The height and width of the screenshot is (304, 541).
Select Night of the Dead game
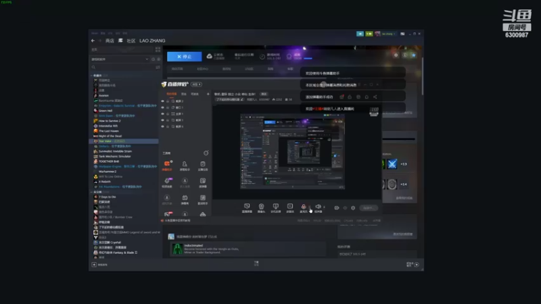pyautogui.click(x=110, y=136)
